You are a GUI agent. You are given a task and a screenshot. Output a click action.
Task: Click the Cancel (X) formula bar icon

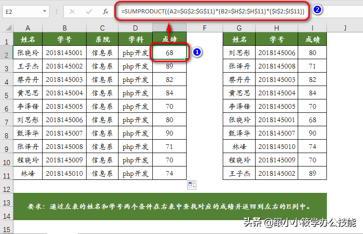[x=72, y=12]
